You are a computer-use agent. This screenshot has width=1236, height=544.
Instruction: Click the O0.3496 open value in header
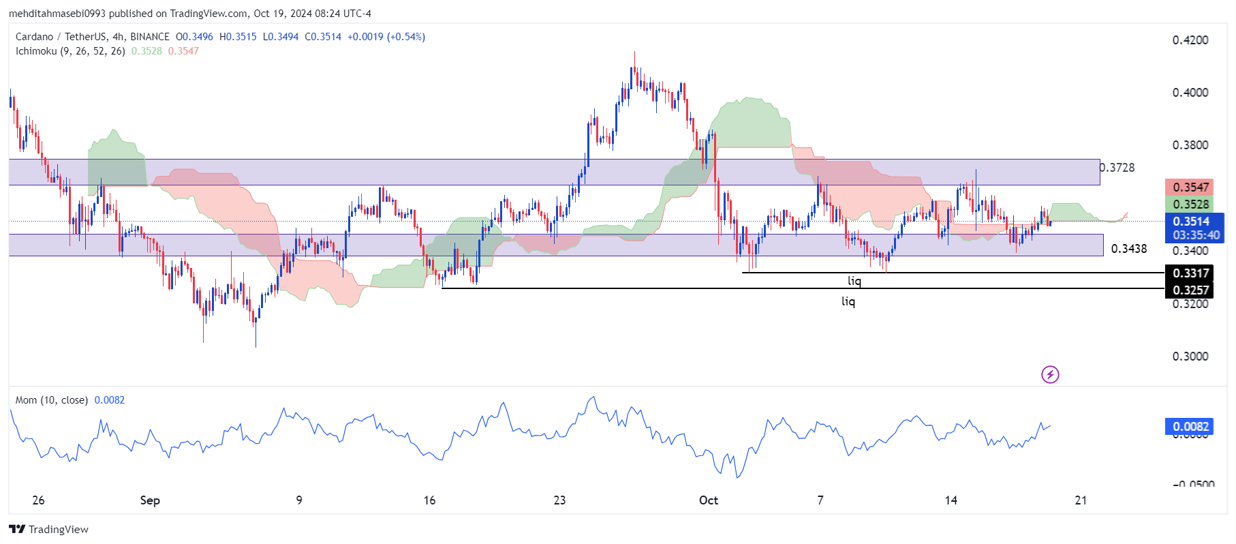pyautogui.click(x=194, y=37)
